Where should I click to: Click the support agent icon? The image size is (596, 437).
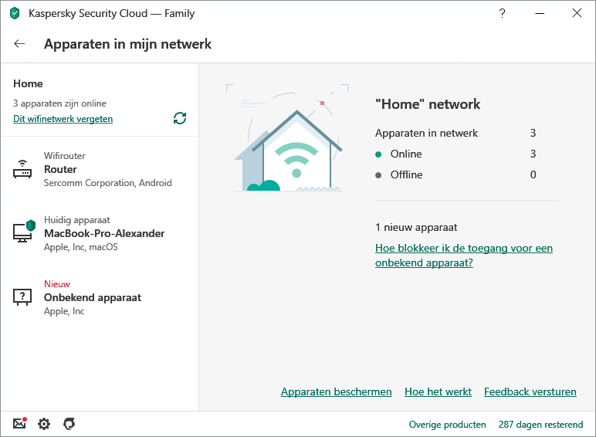(x=69, y=424)
